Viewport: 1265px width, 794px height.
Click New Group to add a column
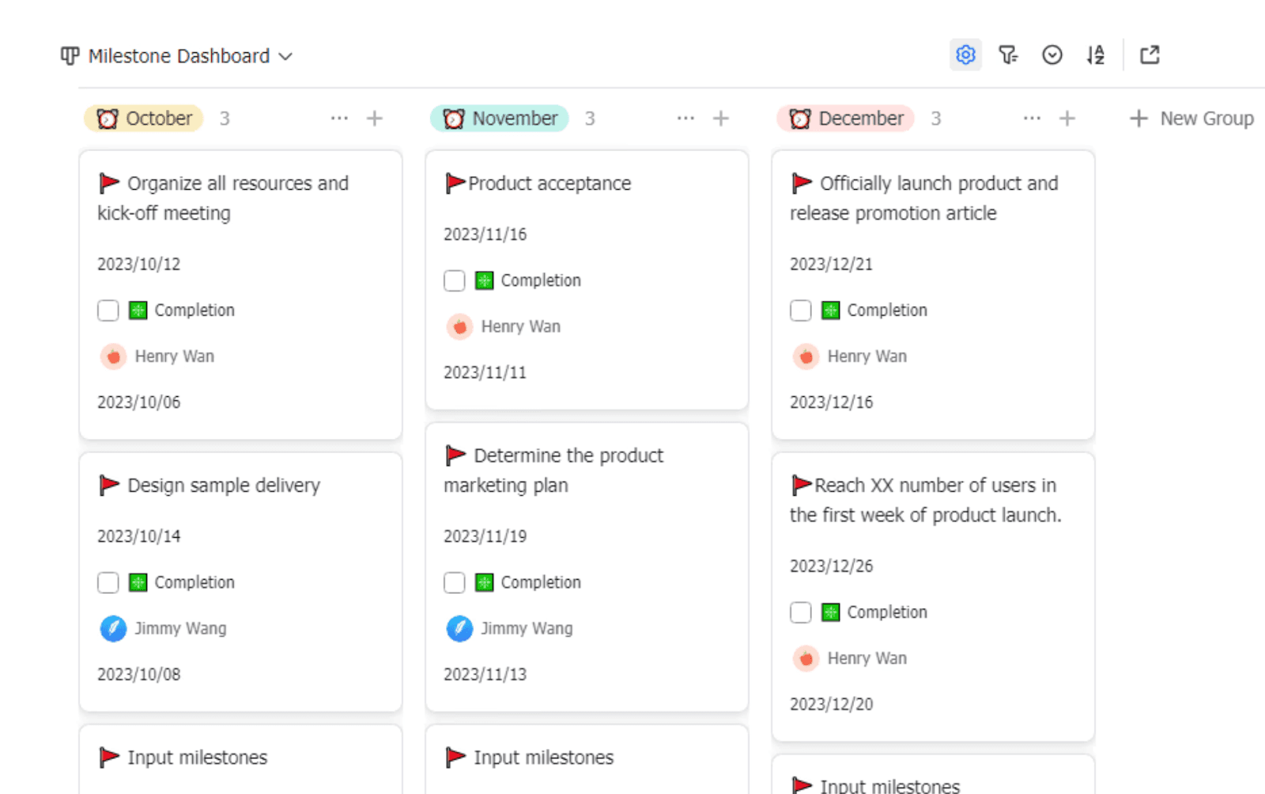pos(1191,119)
